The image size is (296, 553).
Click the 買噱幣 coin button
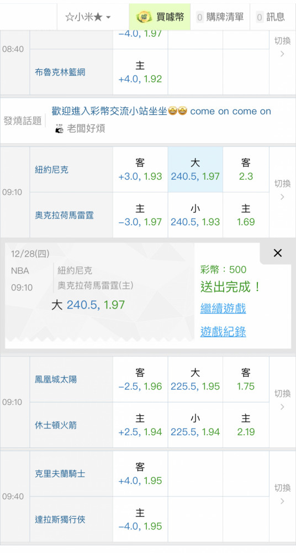[160, 17]
